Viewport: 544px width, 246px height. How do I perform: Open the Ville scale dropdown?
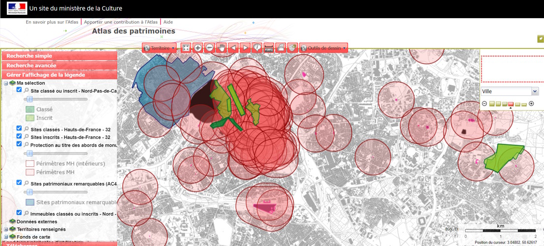[x=509, y=92]
